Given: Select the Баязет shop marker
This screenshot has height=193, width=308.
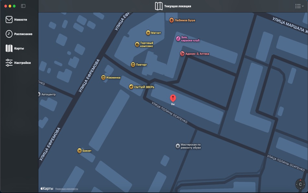Looking at the screenshot, I should [x=79, y=151].
